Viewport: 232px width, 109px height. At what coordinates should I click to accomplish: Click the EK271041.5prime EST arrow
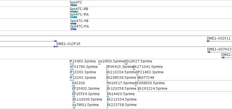click(x=134, y=69)
